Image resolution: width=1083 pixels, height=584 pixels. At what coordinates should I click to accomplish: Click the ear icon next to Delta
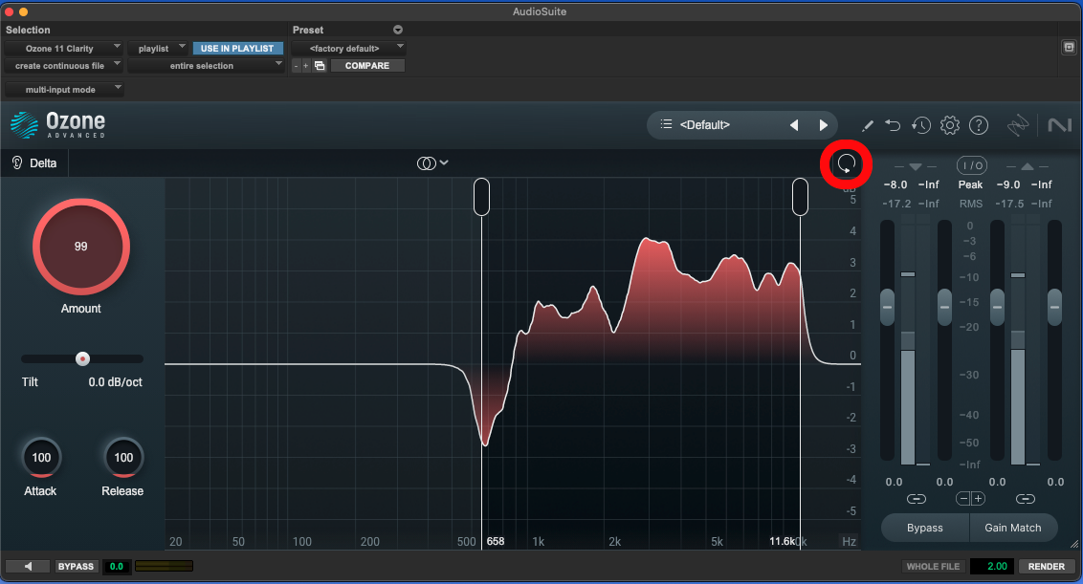pyautogui.click(x=17, y=162)
